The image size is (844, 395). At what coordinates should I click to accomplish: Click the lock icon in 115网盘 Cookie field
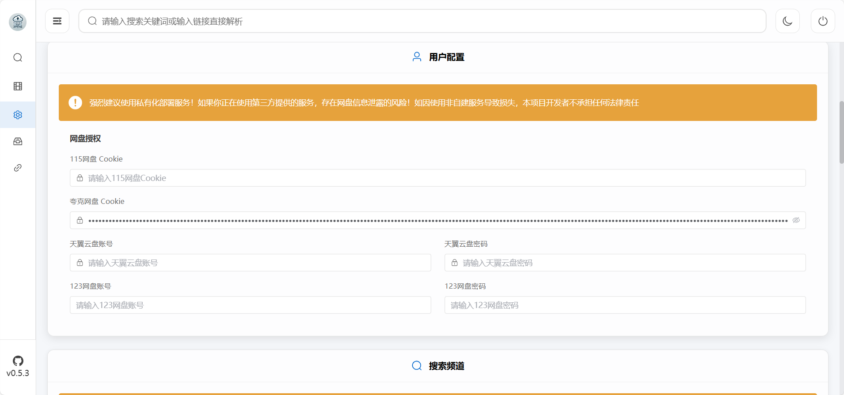80,178
